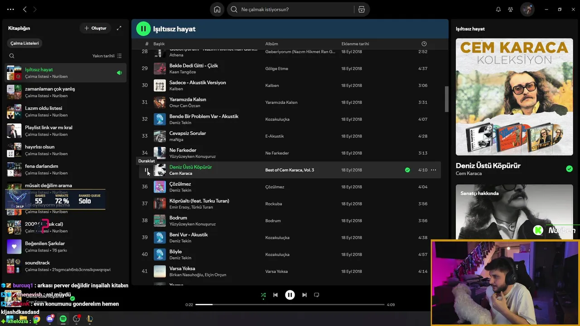Seek on the song progress bar

click(290, 305)
